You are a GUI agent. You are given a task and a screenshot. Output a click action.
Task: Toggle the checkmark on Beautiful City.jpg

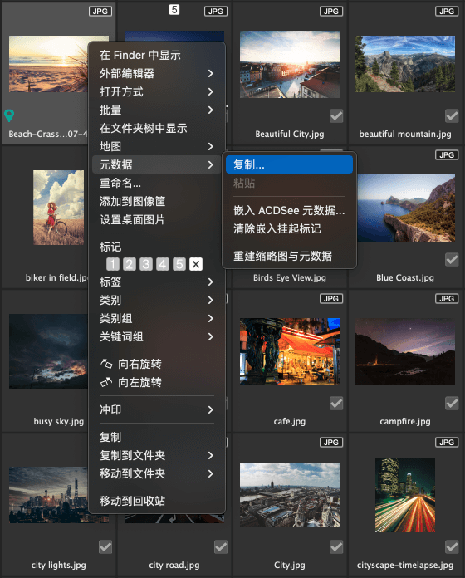[x=336, y=115]
